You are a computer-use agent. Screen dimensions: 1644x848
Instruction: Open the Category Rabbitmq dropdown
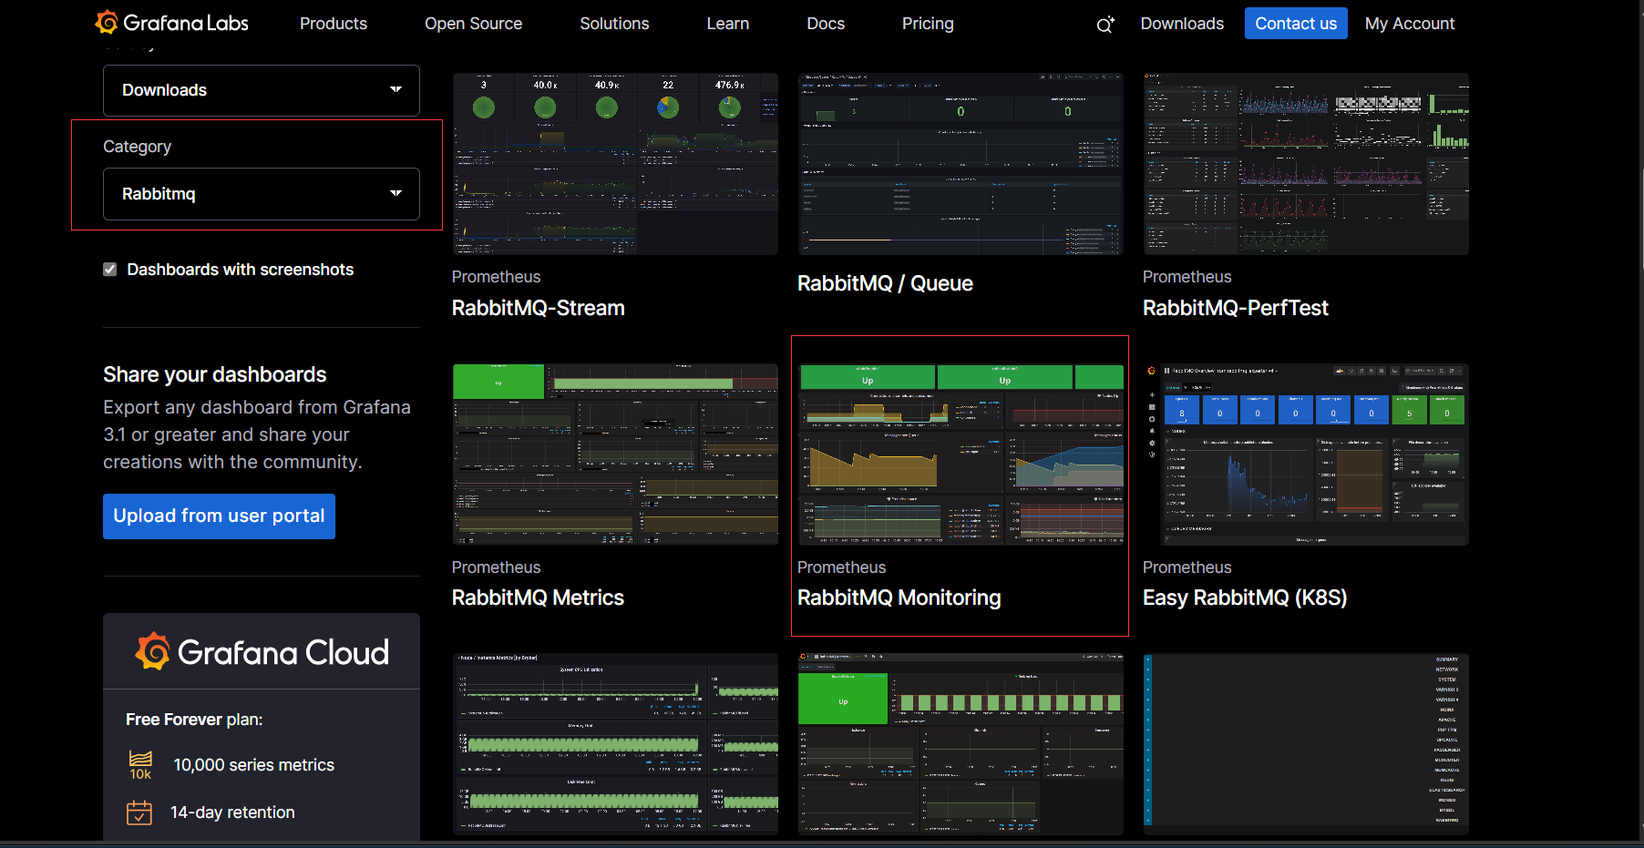pos(262,194)
